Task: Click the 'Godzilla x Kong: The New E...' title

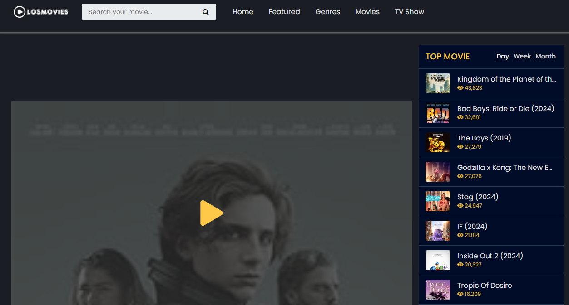Action: click(x=505, y=168)
